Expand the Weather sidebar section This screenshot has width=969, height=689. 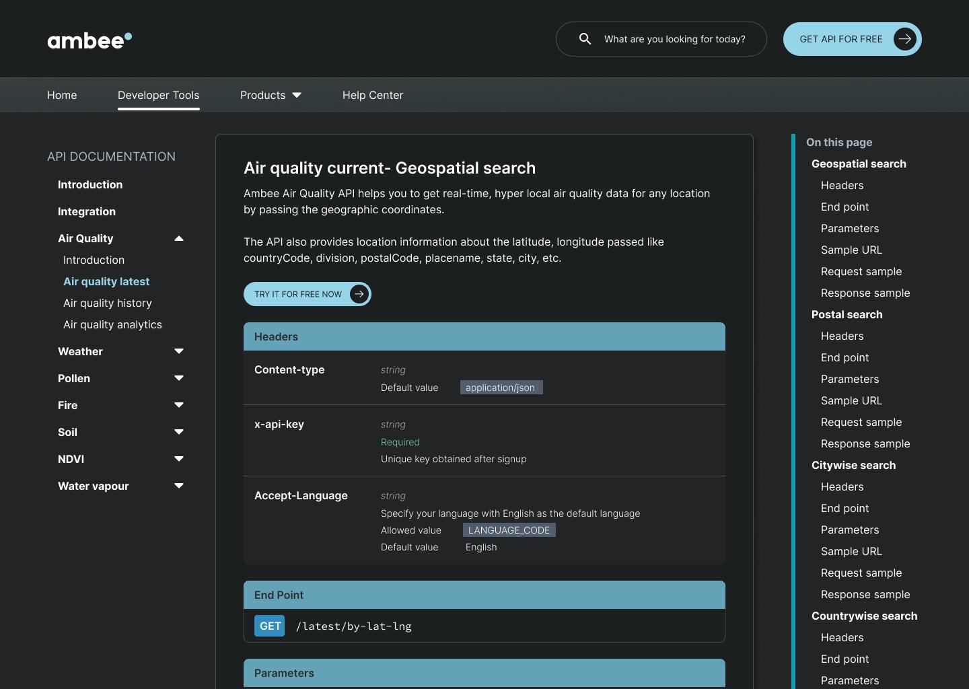coord(179,351)
